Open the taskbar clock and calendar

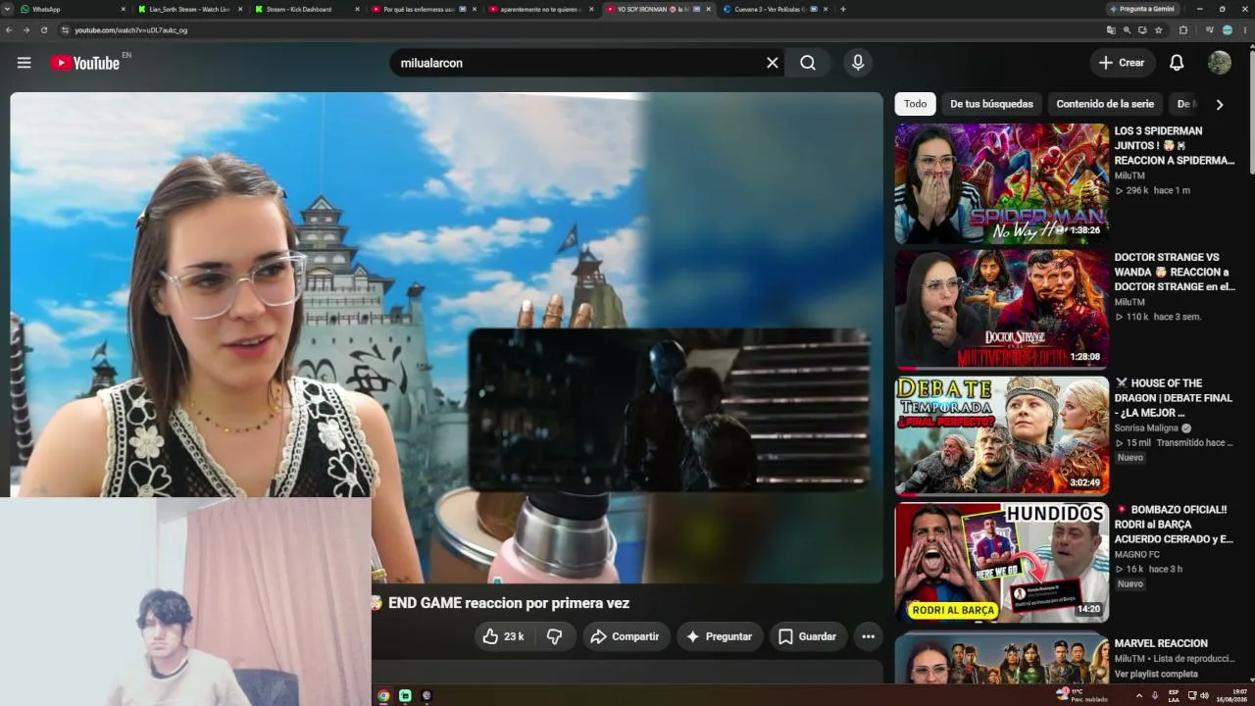1232,695
